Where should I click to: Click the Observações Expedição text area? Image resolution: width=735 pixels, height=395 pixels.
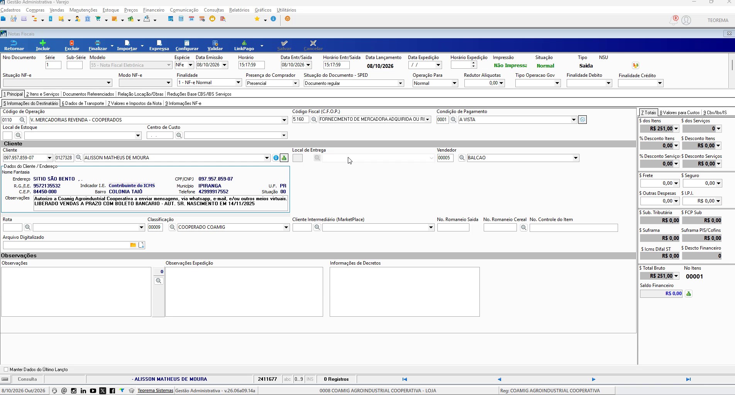[244, 292]
